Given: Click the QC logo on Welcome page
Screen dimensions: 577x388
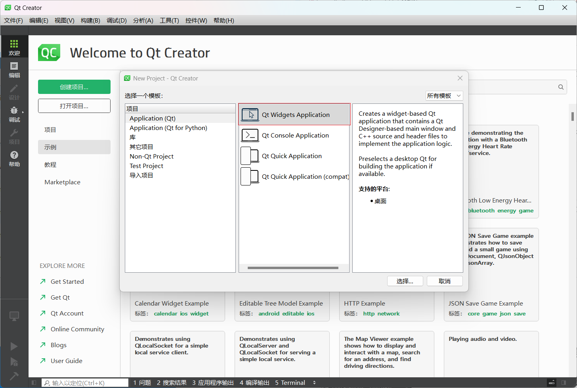Looking at the screenshot, I should (49, 53).
